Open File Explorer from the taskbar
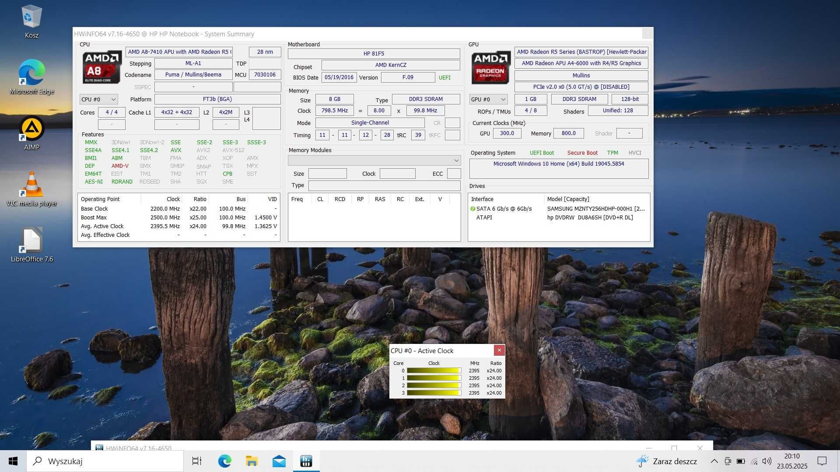Image resolution: width=840 pixels, height=472 pixels. pyautogui.click(x=252, y=461)
